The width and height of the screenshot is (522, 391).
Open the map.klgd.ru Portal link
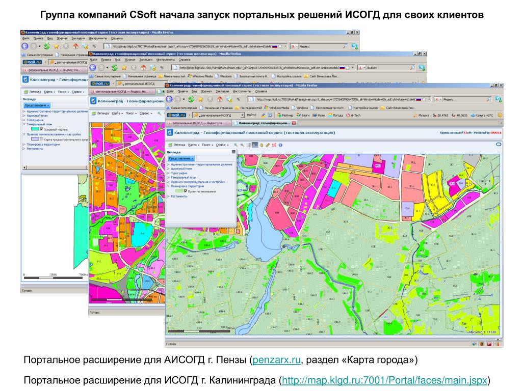pyautogui.click(x=384, y=380)
